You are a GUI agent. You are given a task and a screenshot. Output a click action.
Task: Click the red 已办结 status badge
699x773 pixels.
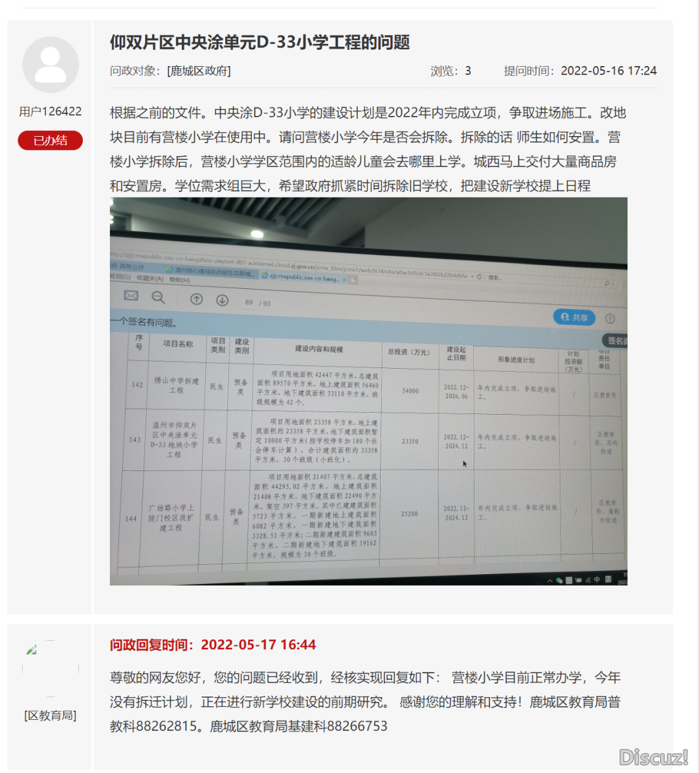[50, 141]
